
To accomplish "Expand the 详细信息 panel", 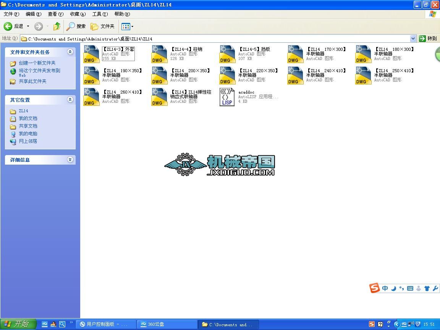I will click(x=70, y=159).
